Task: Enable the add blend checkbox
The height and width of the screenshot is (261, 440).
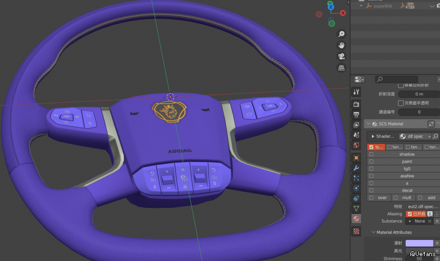Action: 420,197
